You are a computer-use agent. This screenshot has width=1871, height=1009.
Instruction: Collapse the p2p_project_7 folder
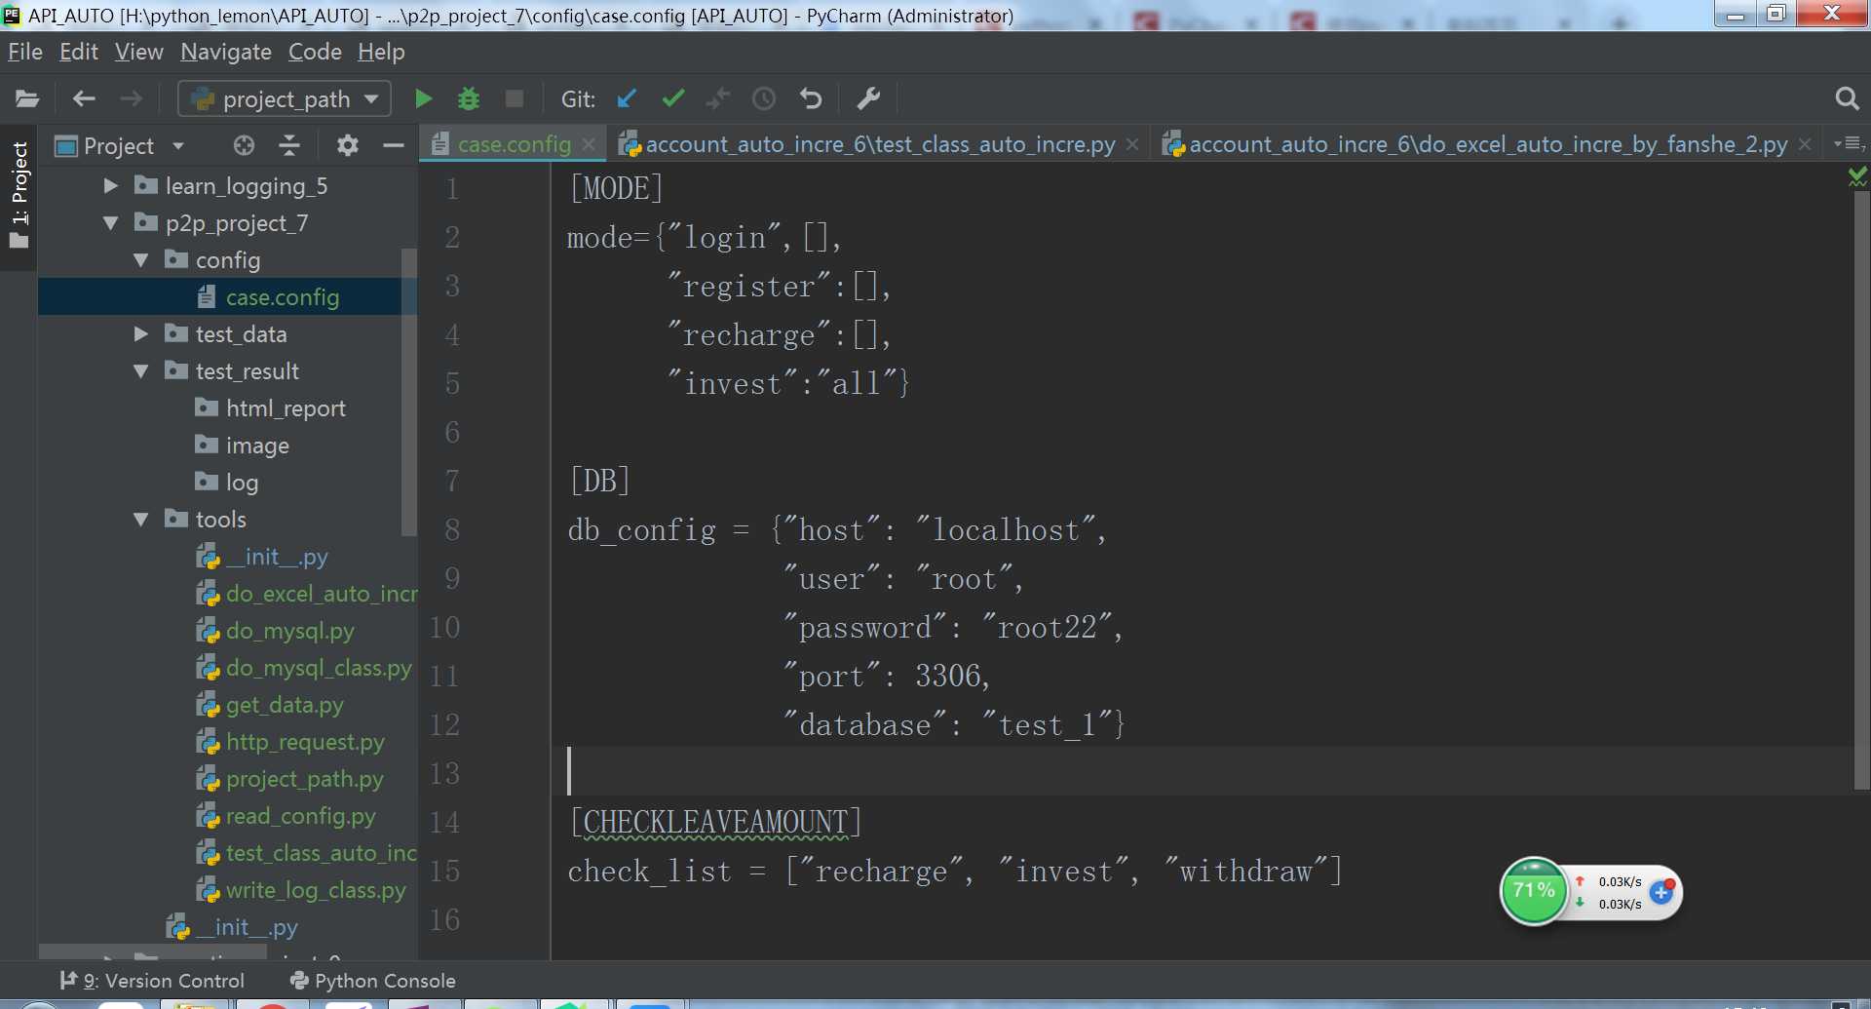point(111,223)
